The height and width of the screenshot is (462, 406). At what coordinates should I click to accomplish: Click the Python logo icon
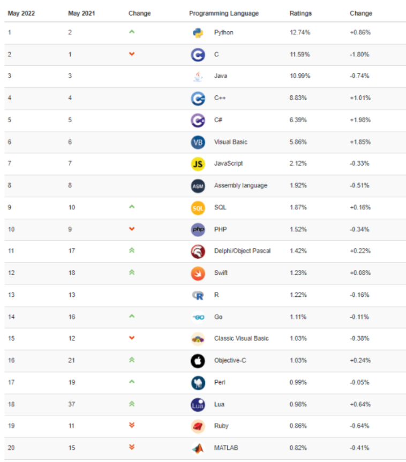[x=198, y=33]
